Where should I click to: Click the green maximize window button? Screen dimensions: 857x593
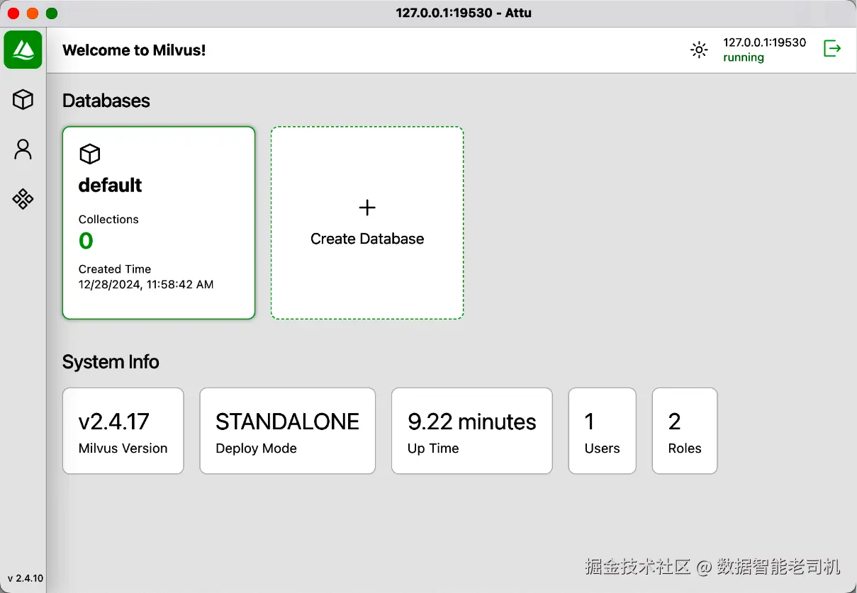click(x=52, y=13)
